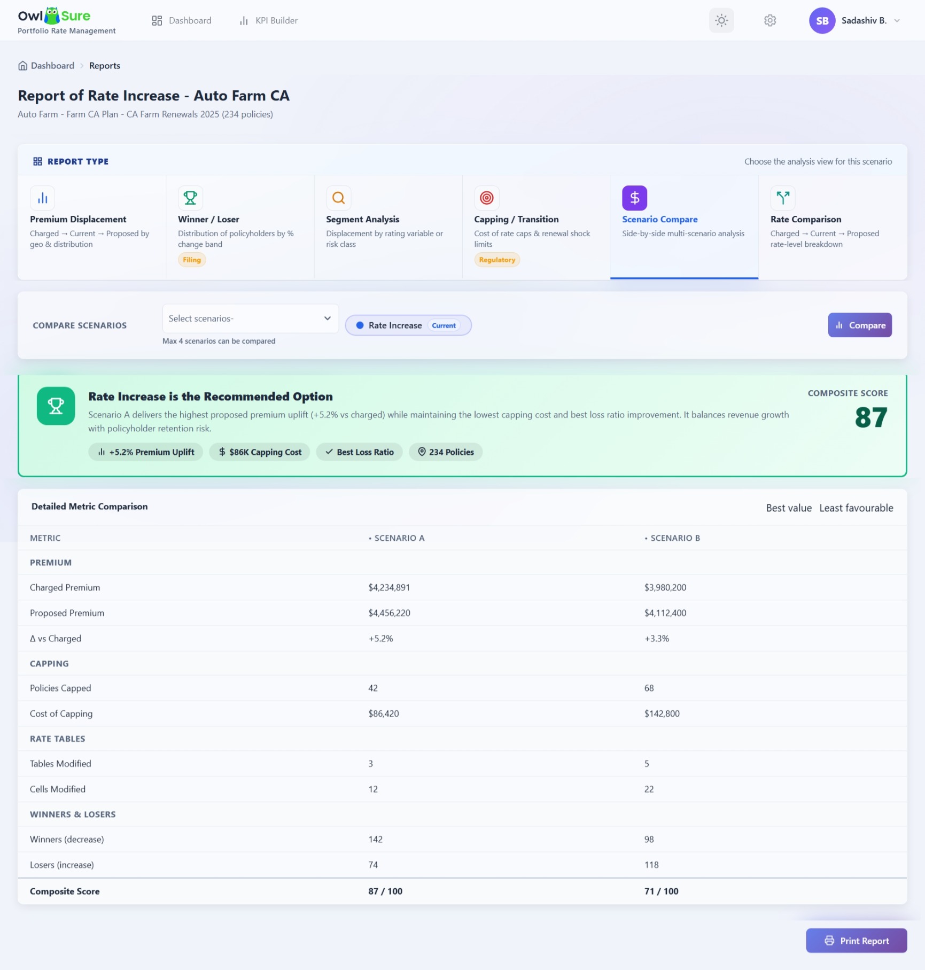Click the Rate Increase scenario chip
This screenshot has width=925, height=970.
(408, 325)
